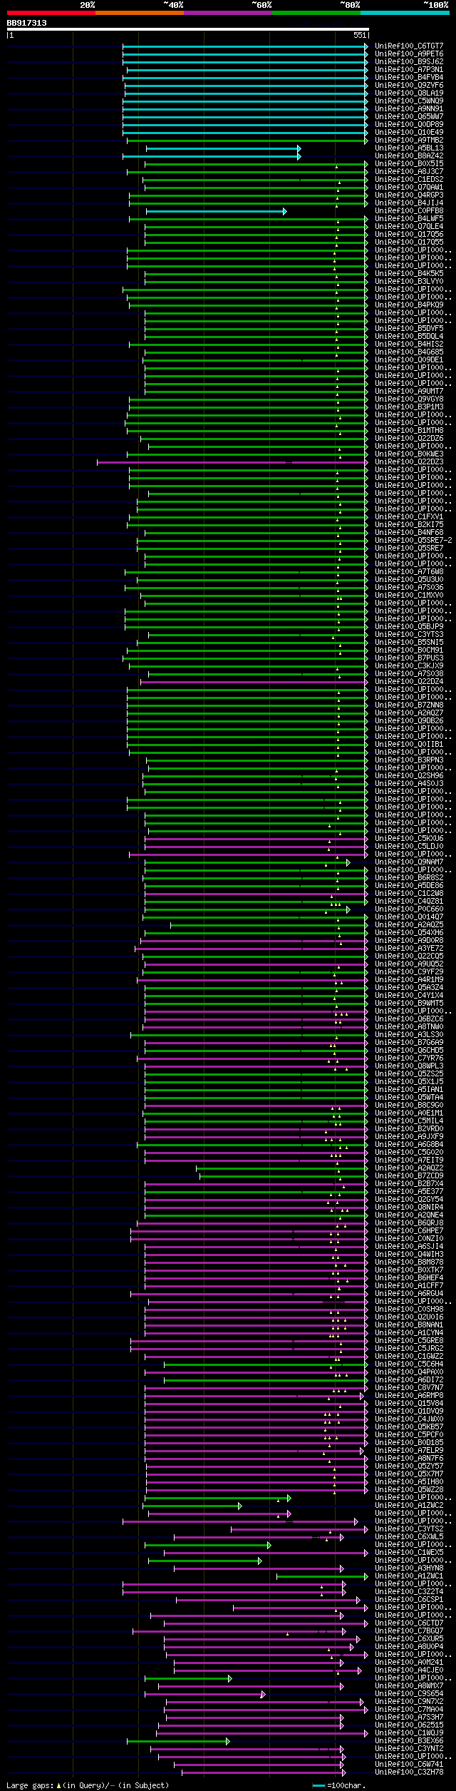Select the UniRef100_C0PFB8 label
The width and height of the screenshot is (456, 1791).
tap(409, 211)
